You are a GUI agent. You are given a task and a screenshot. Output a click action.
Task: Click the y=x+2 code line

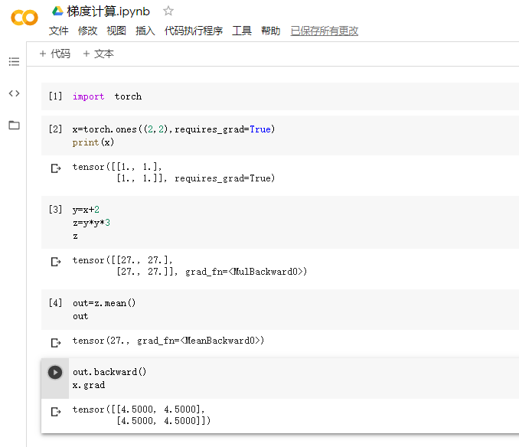pyautogui.click(x=86, y=210)
